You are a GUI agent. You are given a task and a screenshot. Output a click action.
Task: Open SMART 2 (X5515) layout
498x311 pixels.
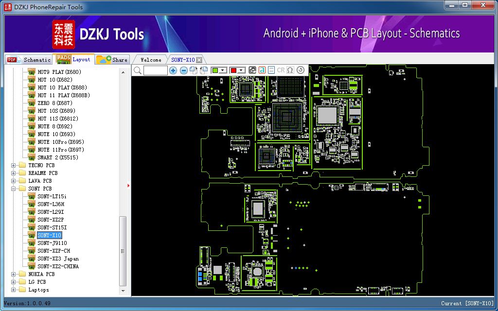pyautogui.click(x=58, y=157)
